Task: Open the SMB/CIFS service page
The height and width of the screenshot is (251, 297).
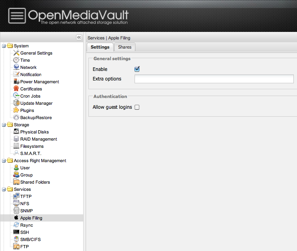Action: click(x=30, y=239)
